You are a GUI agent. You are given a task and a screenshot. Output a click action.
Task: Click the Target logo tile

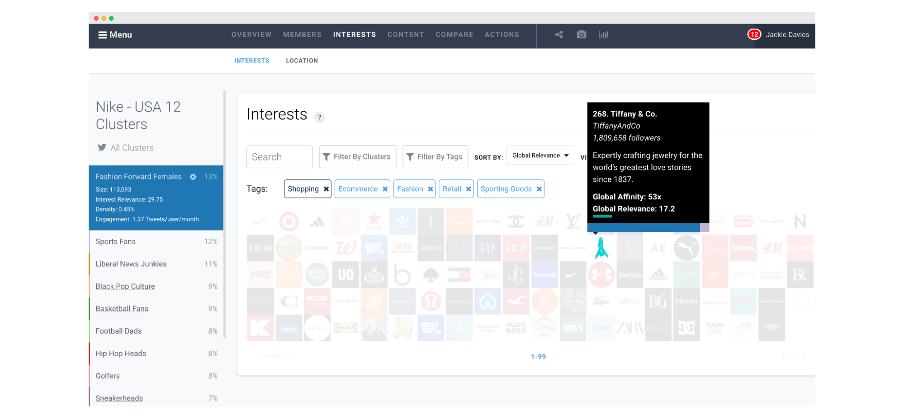289,221
